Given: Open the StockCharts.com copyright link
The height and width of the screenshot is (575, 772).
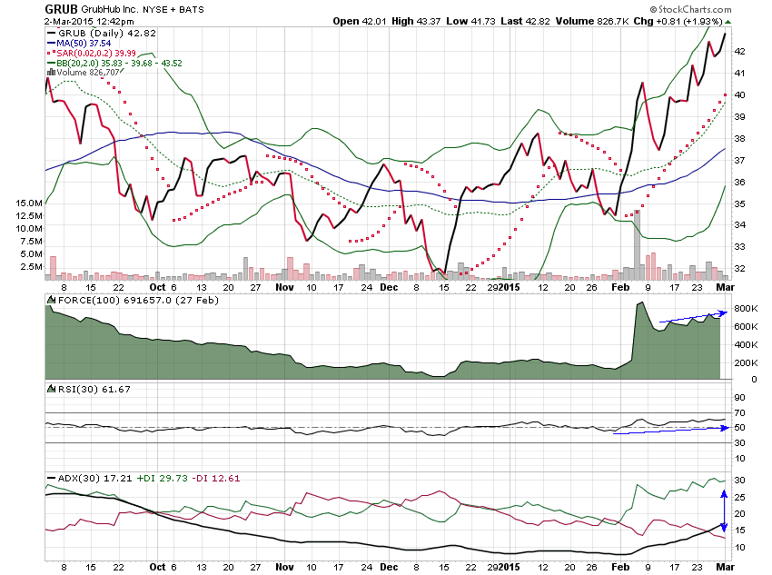Looking at the screenshot, I should click(x=690, y=9).
